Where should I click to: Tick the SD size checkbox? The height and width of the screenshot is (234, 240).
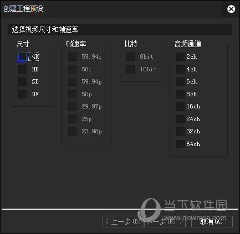click(22, 81)
